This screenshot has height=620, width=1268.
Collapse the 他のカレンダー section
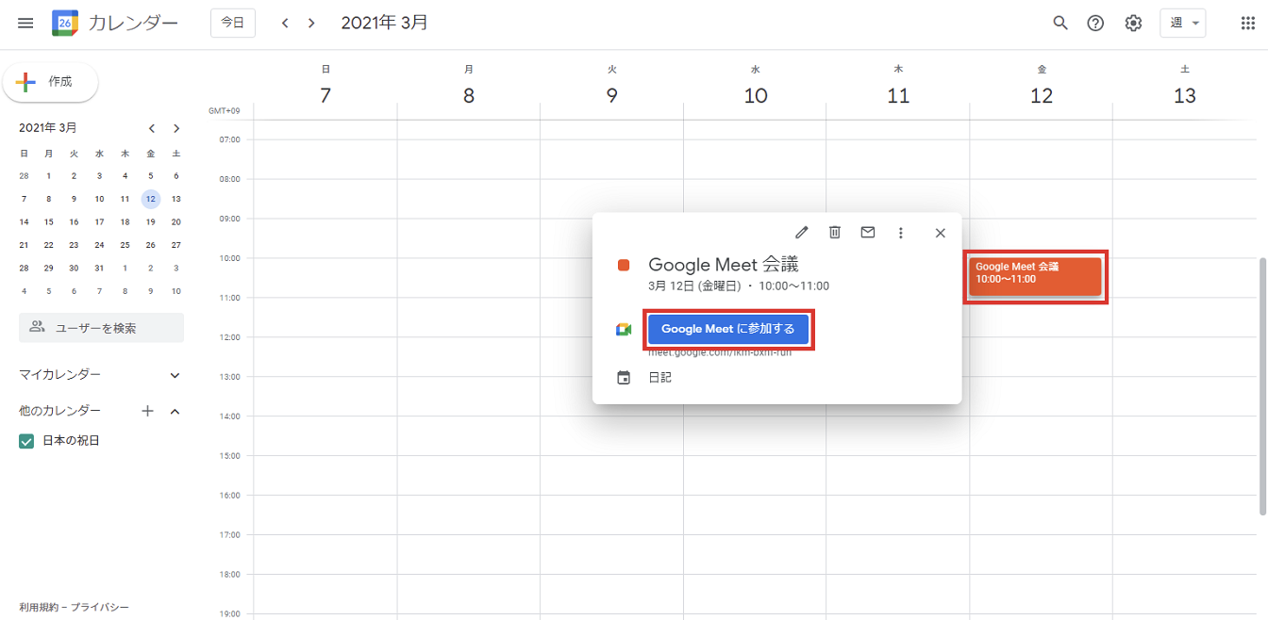[174, 410]
